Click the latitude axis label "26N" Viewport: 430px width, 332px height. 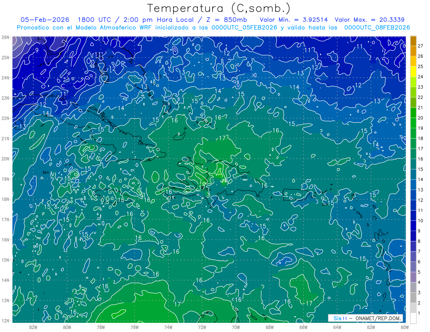(5, 37)
